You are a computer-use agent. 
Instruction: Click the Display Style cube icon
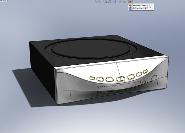pos(114,1)
